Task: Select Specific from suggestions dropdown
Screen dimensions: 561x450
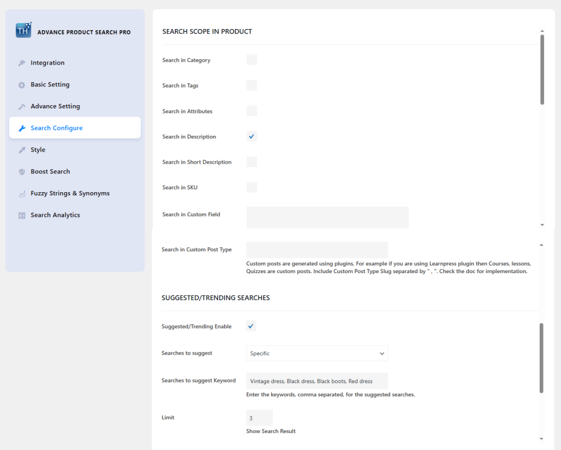Action: pyautogui.click(x=317, y=353)
